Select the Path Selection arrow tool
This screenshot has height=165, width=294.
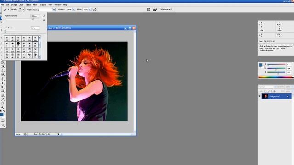click(x=3, y=87)
